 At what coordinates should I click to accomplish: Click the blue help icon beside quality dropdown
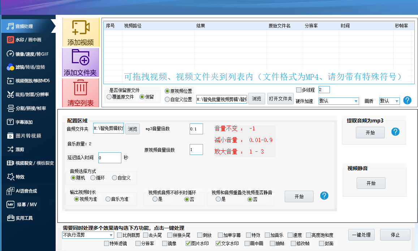(407, 100)
